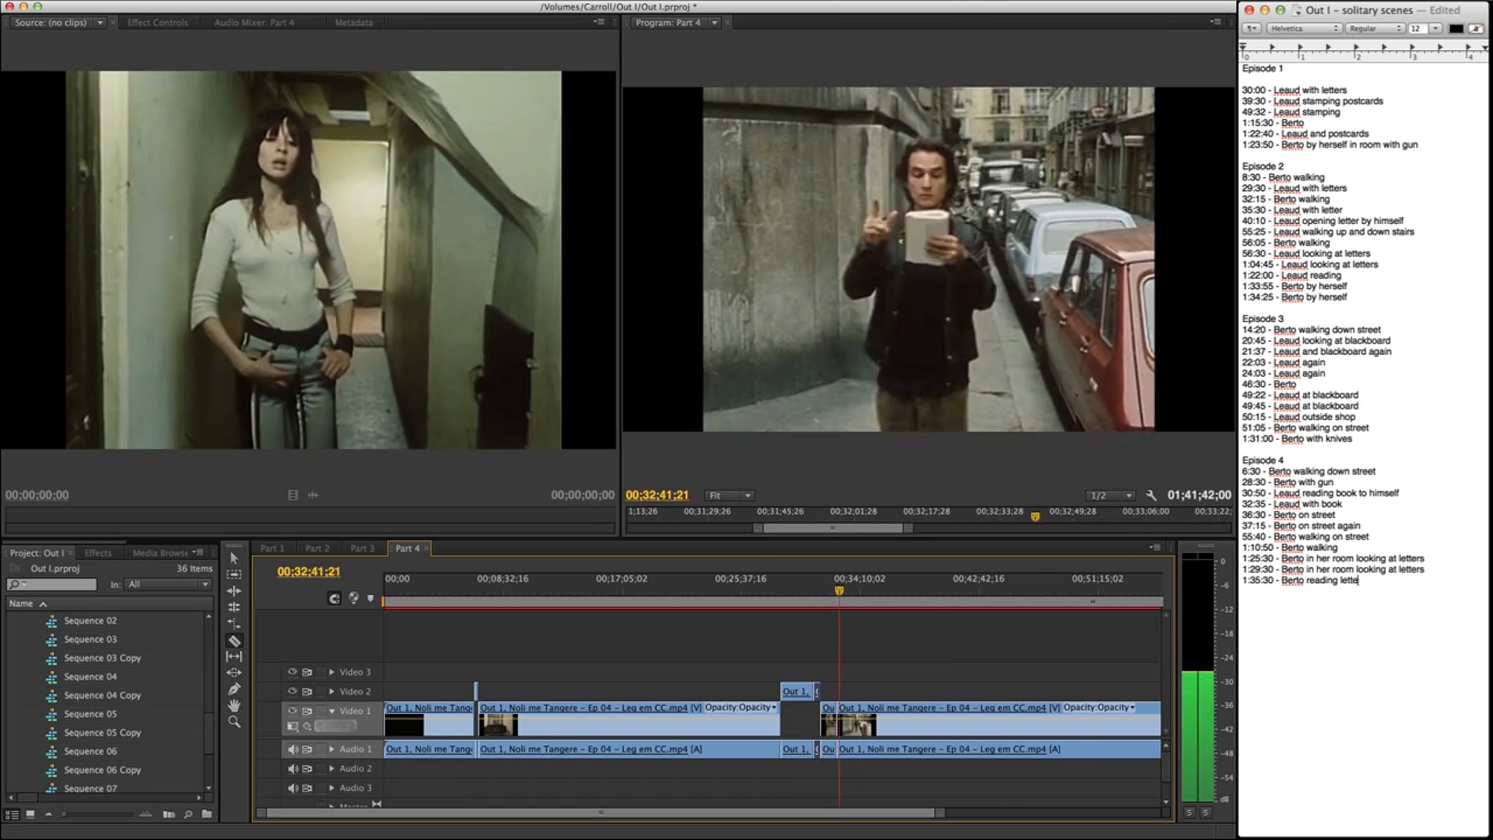The height and width of the screenshot is (840, 1493).
Task: Select the Pen tool
Action: tap(234, 689)
